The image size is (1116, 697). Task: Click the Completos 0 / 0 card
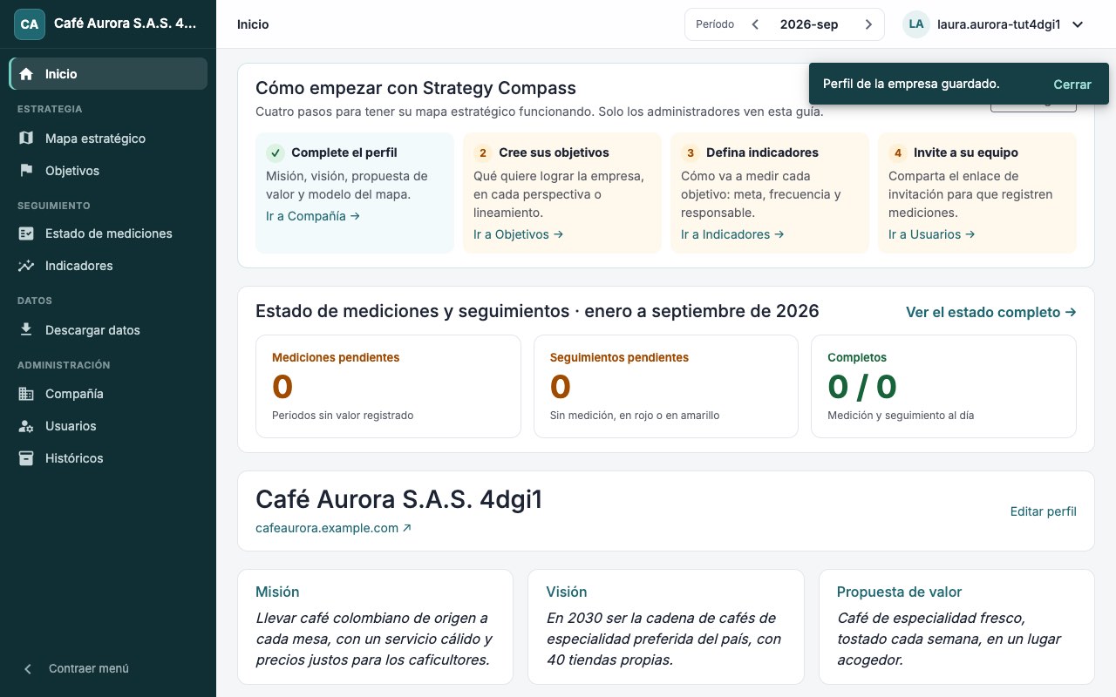click(943, 386)
